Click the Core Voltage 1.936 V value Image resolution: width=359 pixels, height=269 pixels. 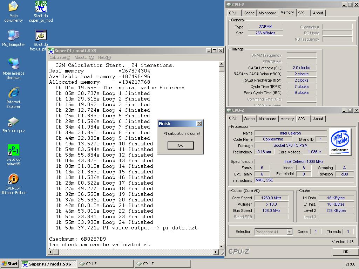314,152
